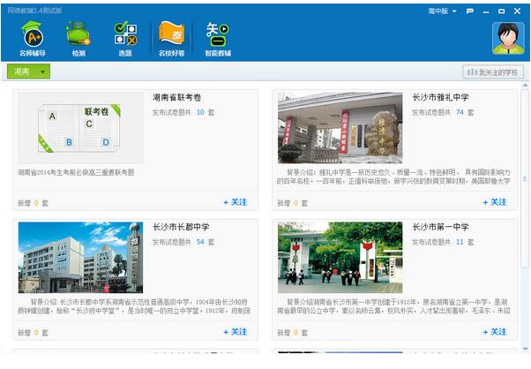Click the user avatar picture
The width and height of the screenshot is (531, 369).
pyautogui.click(x=508, y=38)
